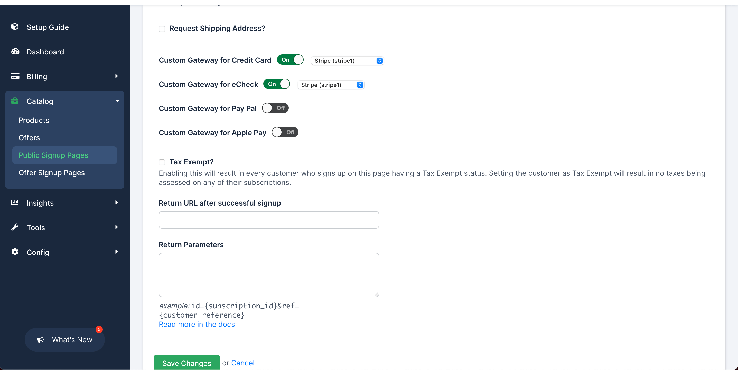Turn on Custom Gateway for Apple Pay
The height and width of the screenshot is (370, 738).
click(x=285, y=132)
